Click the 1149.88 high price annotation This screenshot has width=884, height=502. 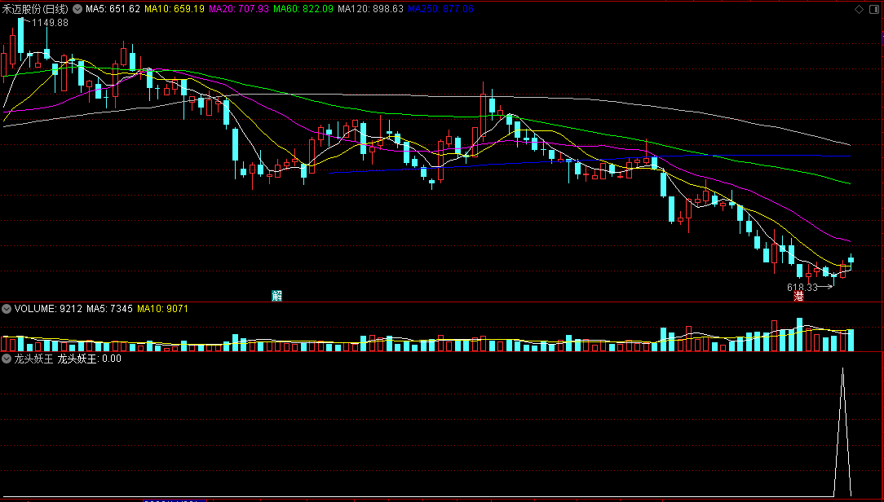[x=51, y=23]
